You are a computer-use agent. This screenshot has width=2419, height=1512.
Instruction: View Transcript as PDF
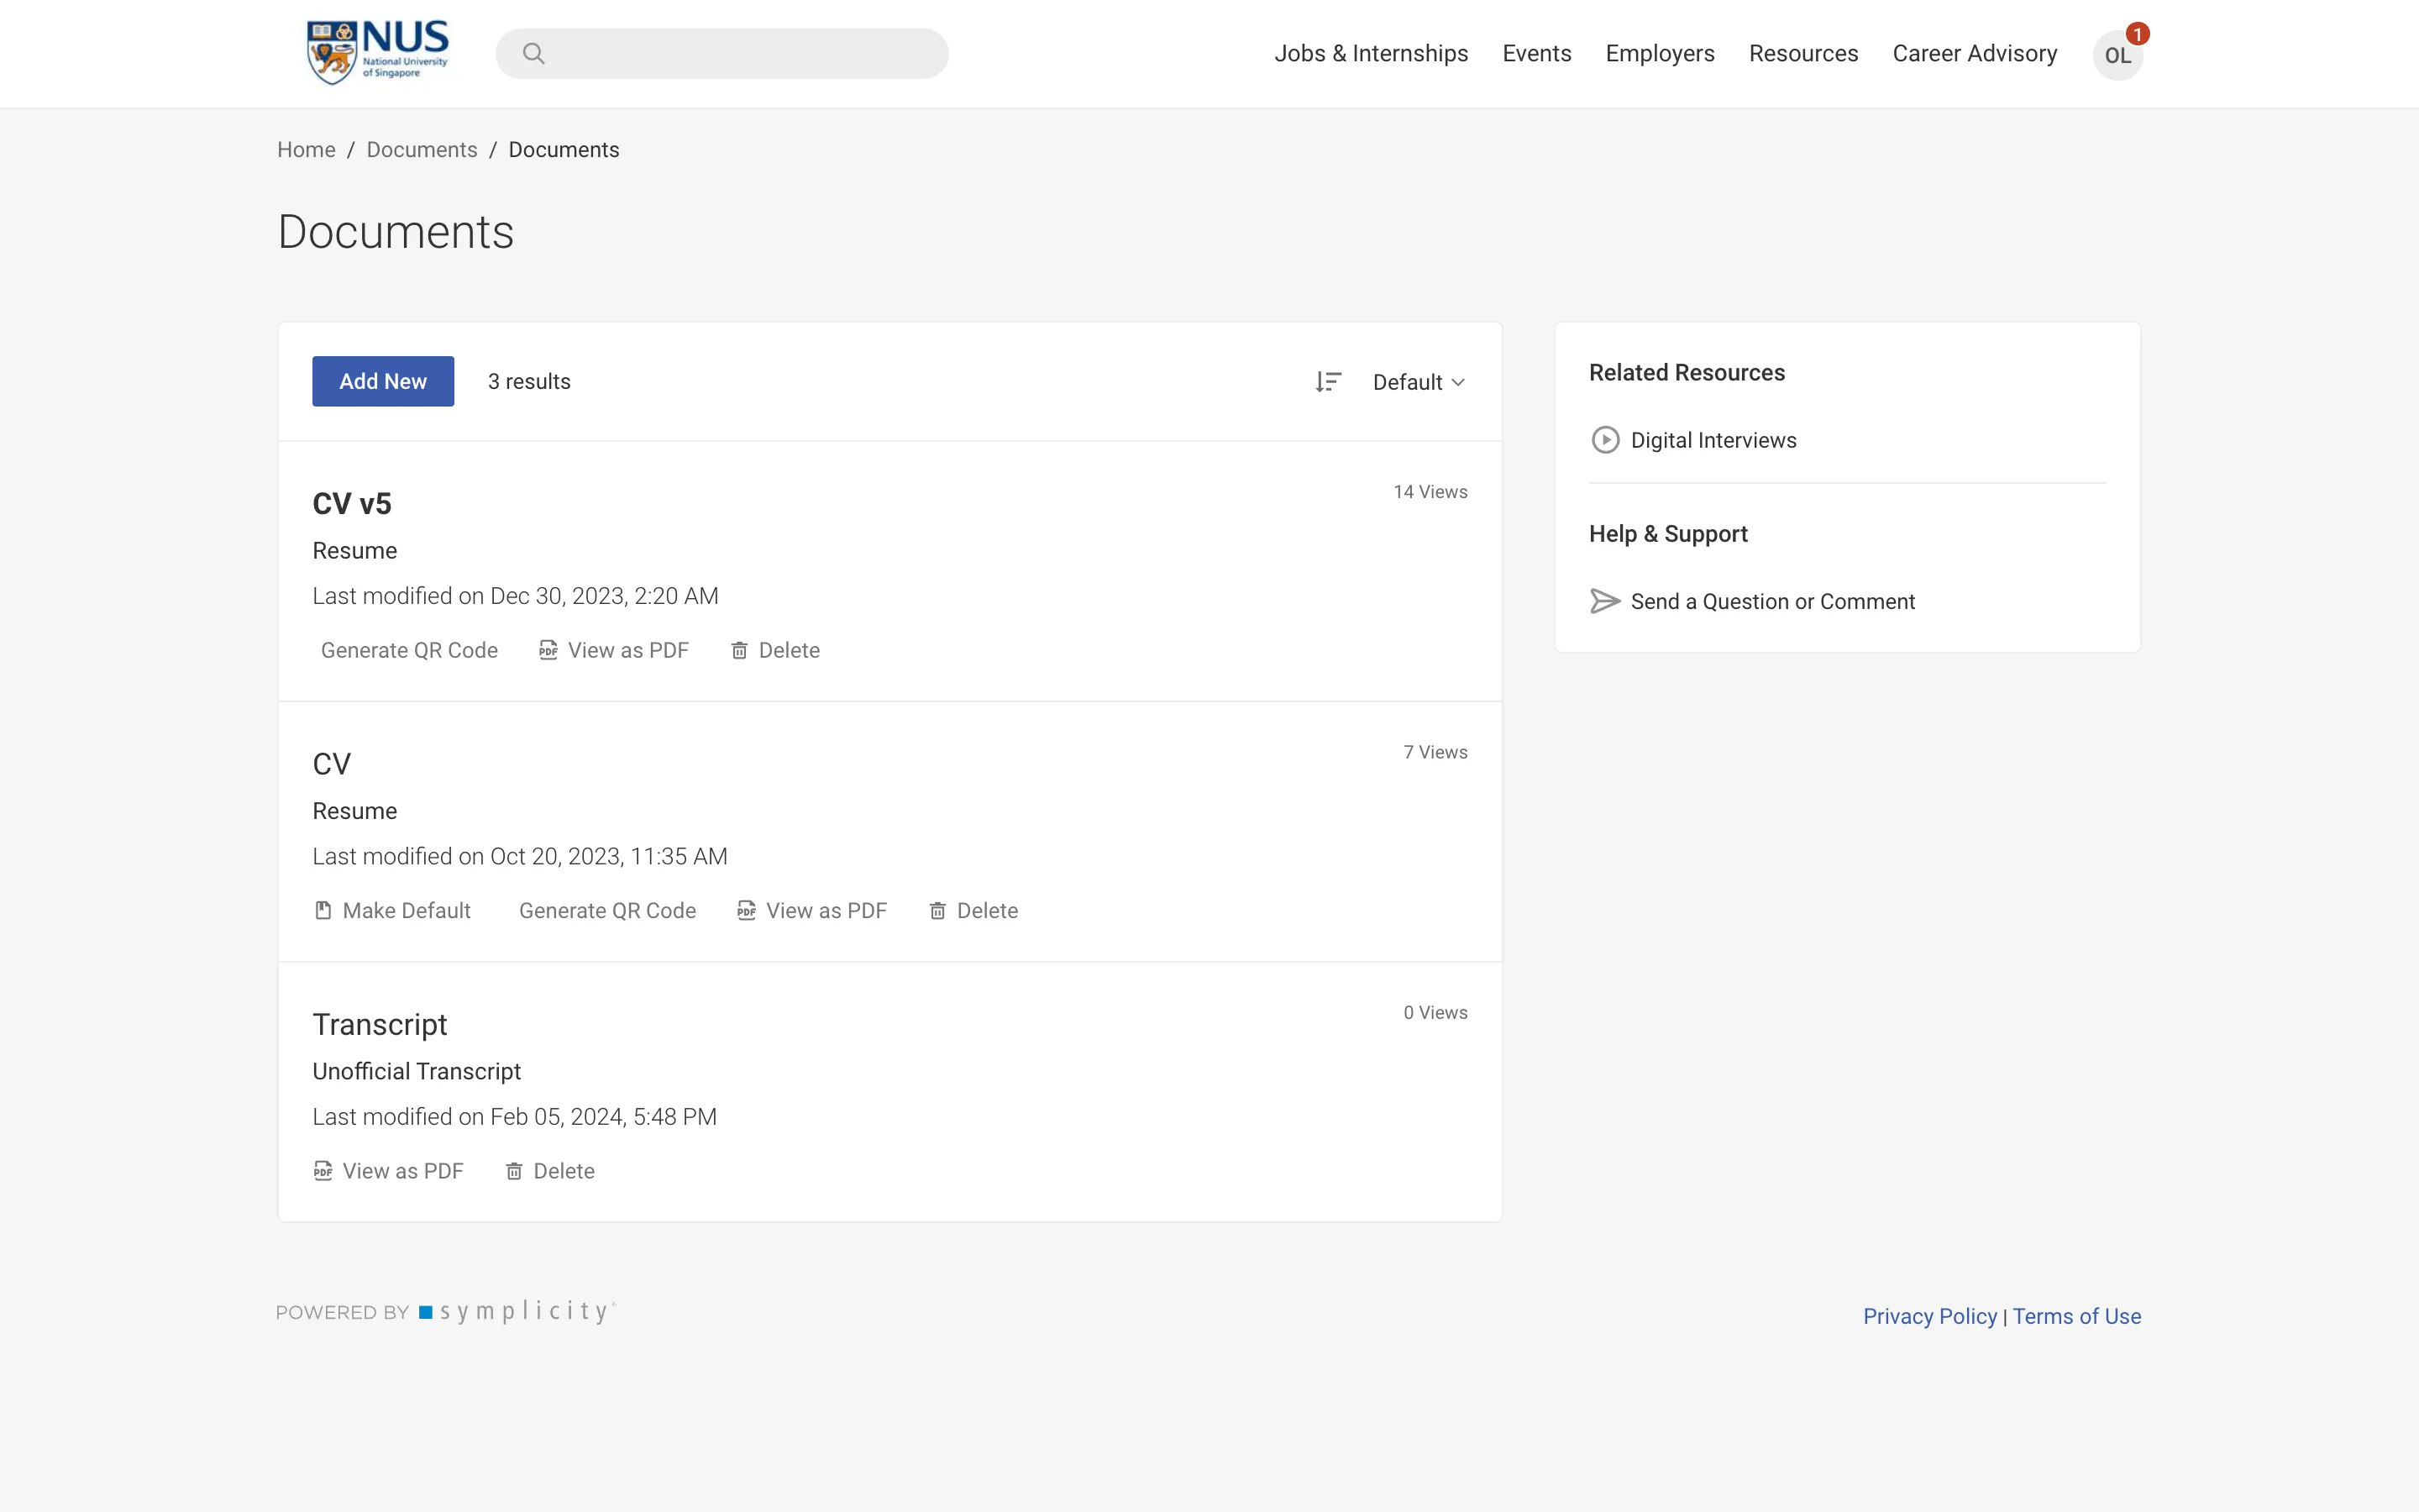(x=388, y=1171)
